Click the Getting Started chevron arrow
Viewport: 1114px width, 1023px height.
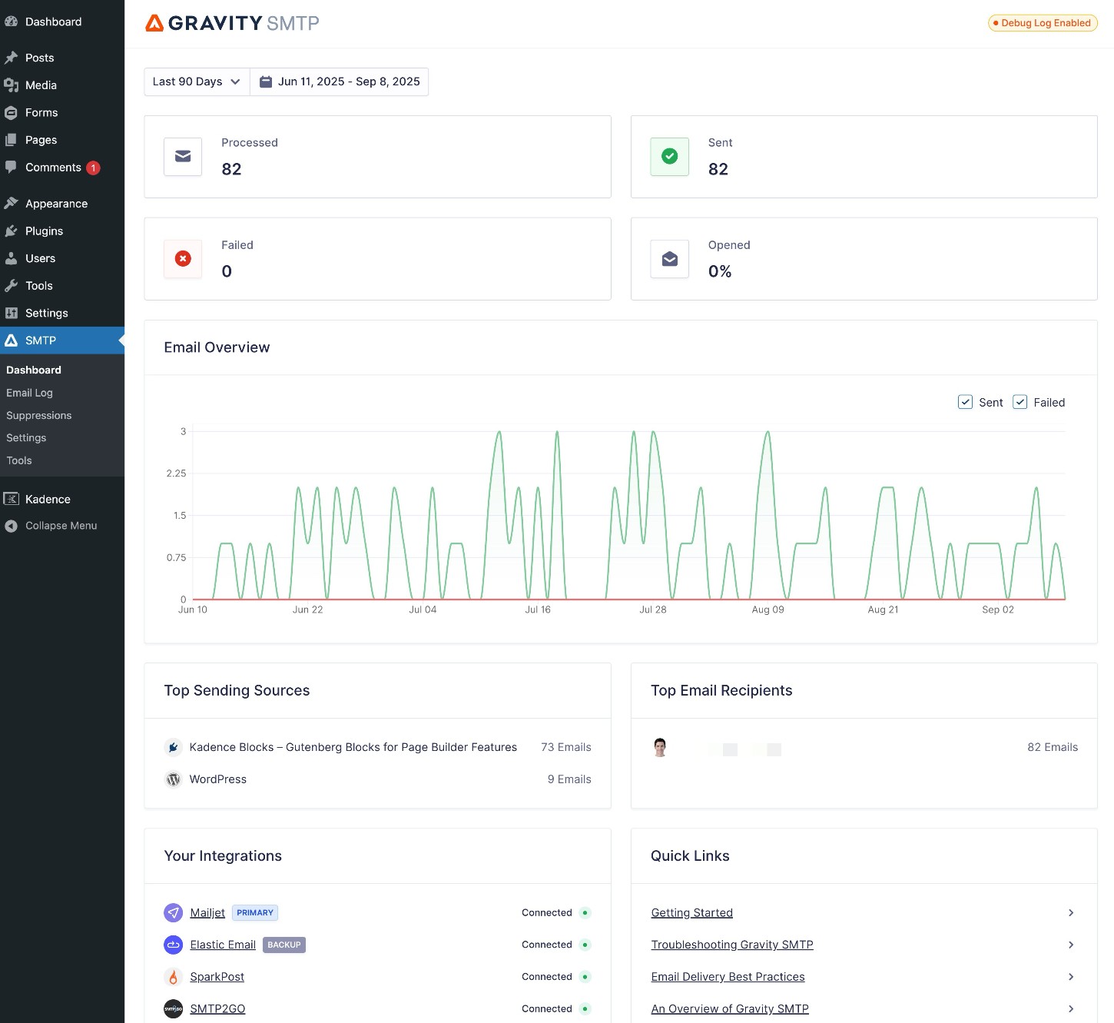click(1071, 913)
